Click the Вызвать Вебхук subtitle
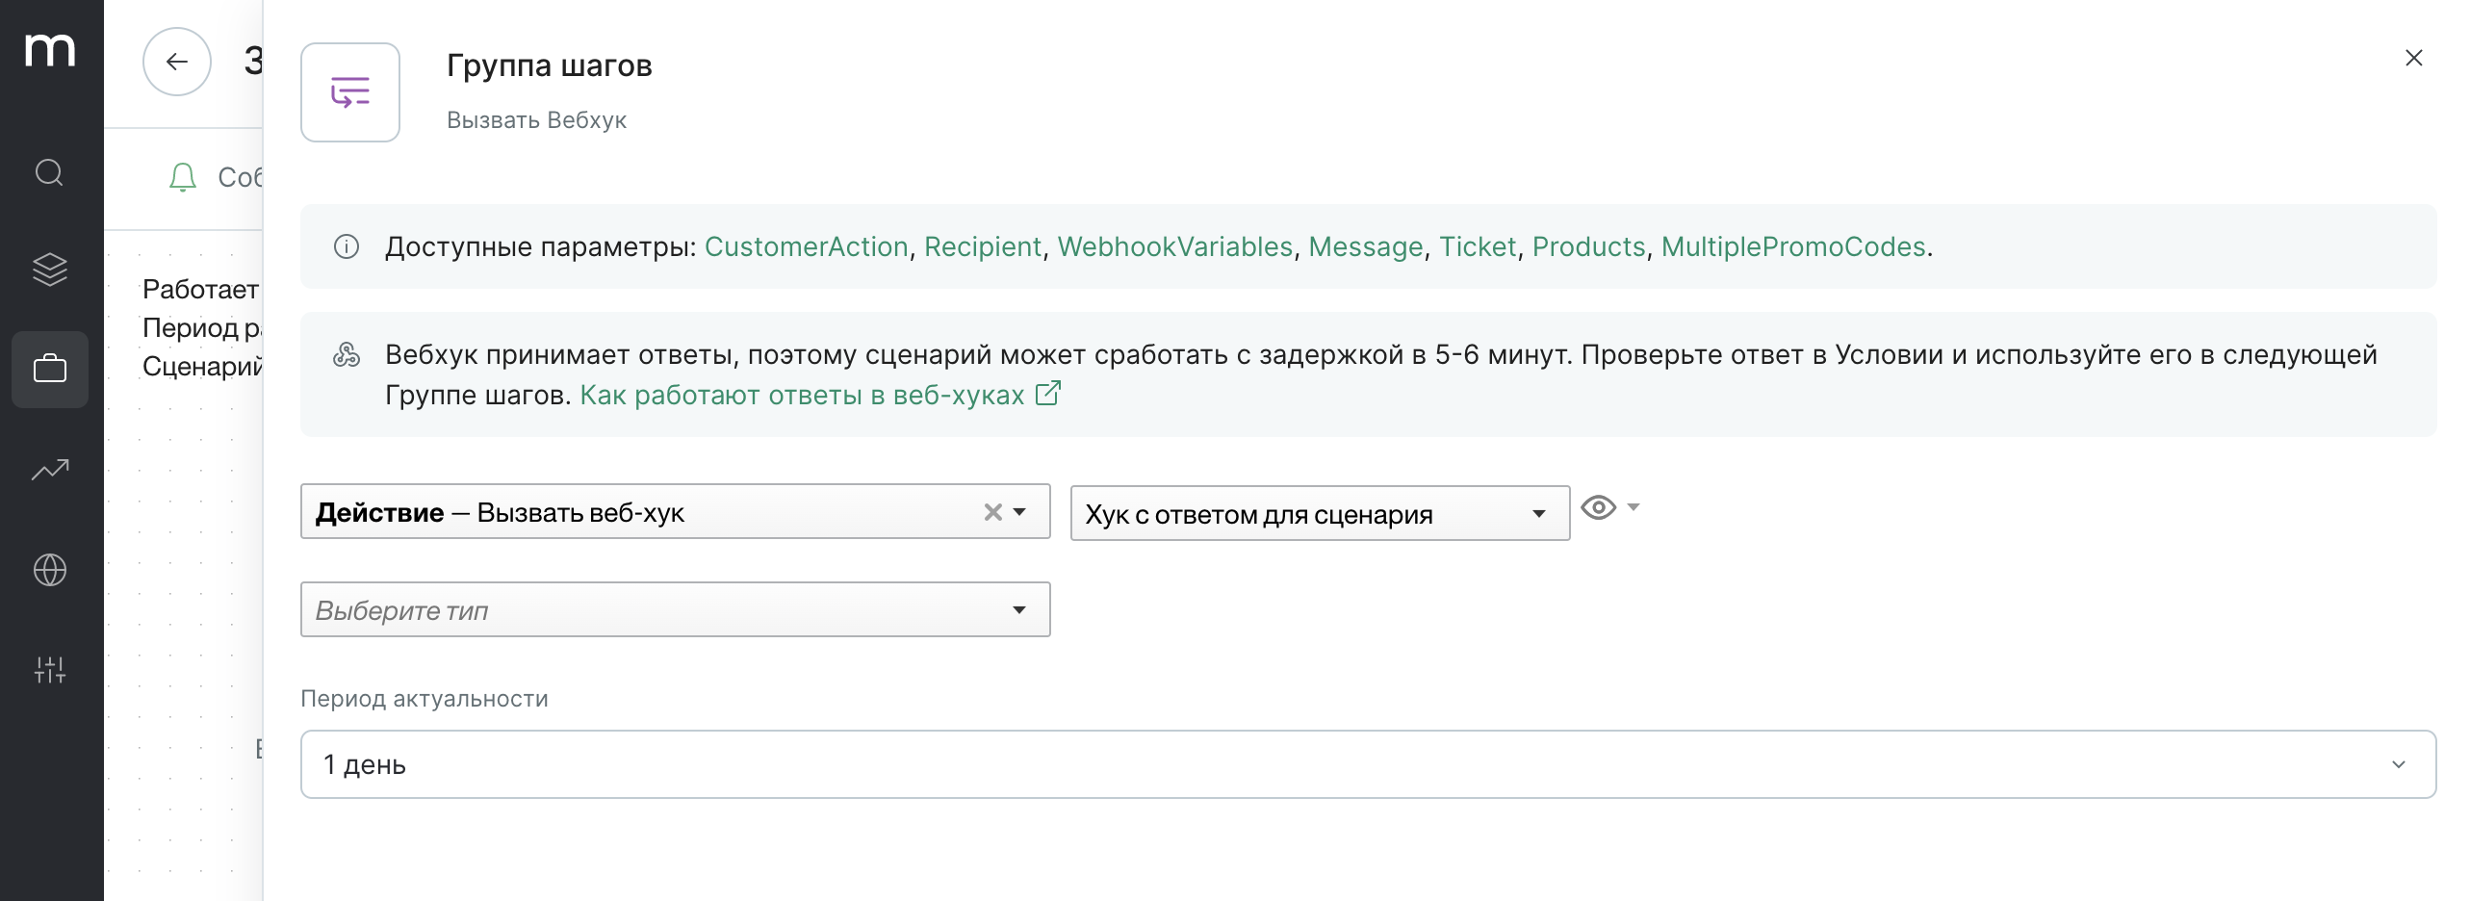2470x901 pixels. click(537, 120)
